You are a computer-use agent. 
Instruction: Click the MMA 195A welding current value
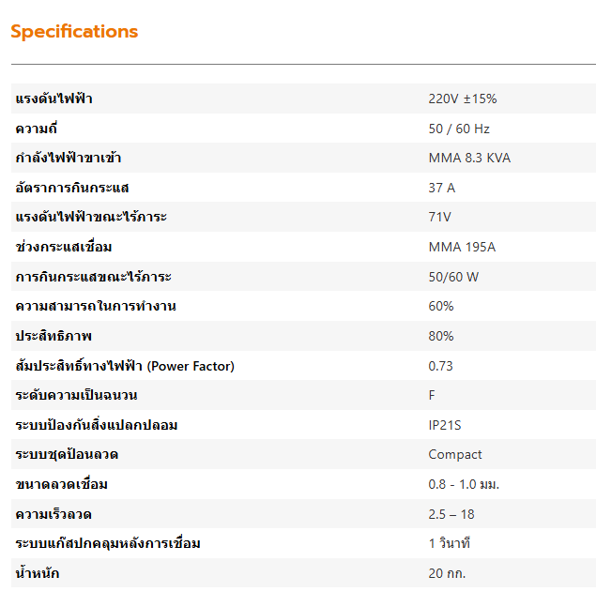click(462, 247)
